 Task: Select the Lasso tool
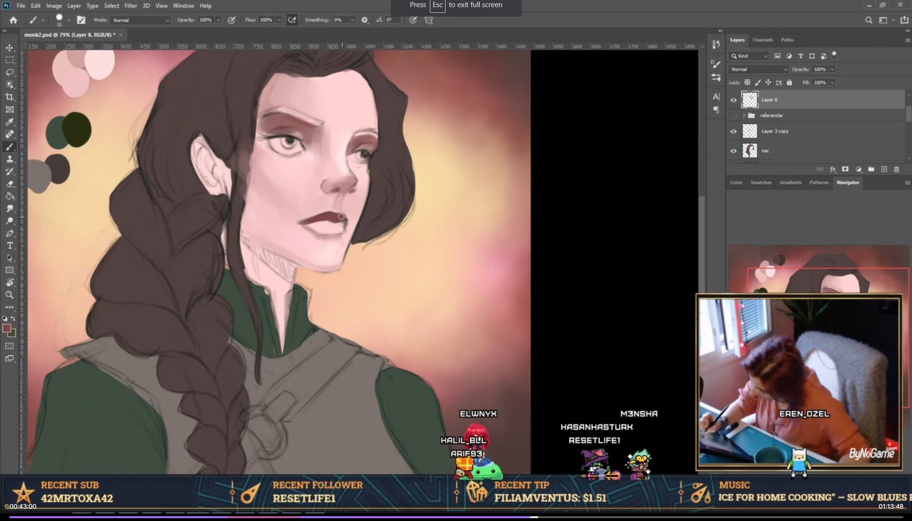10,72
